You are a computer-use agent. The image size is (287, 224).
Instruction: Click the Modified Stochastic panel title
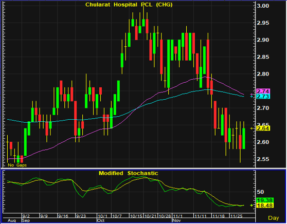click(128, 173)
